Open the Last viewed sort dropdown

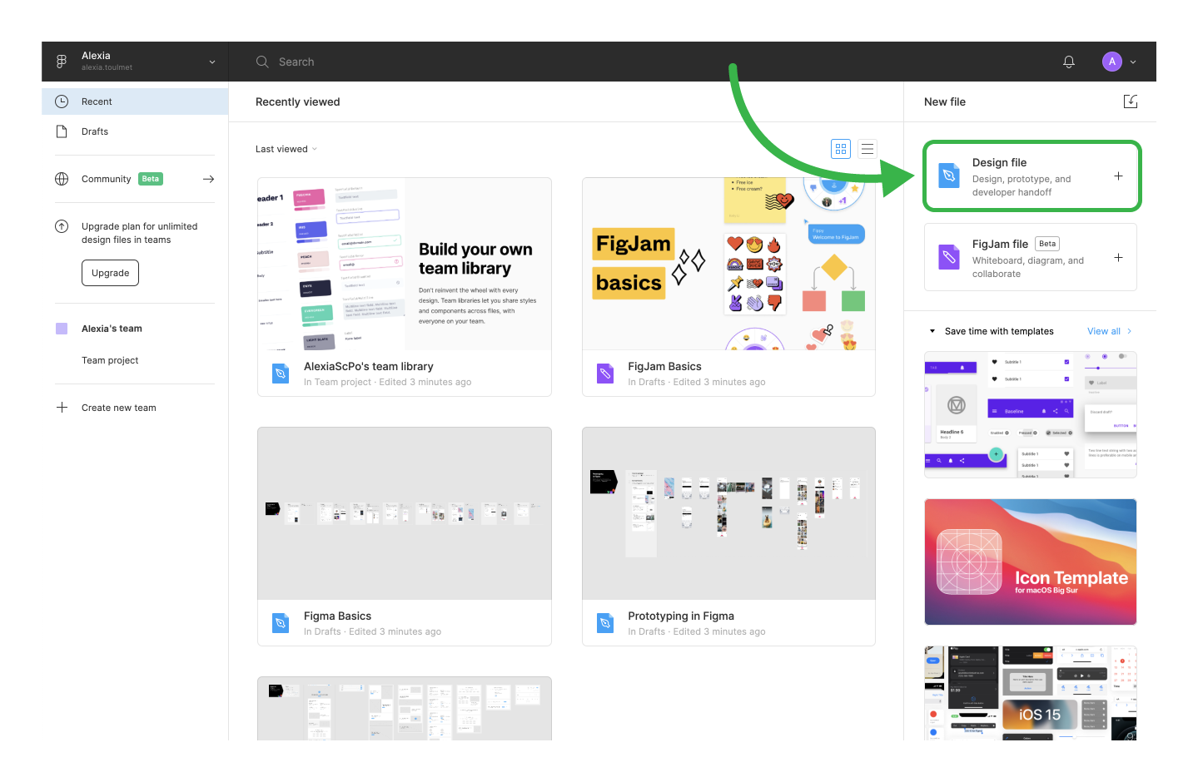286,148
